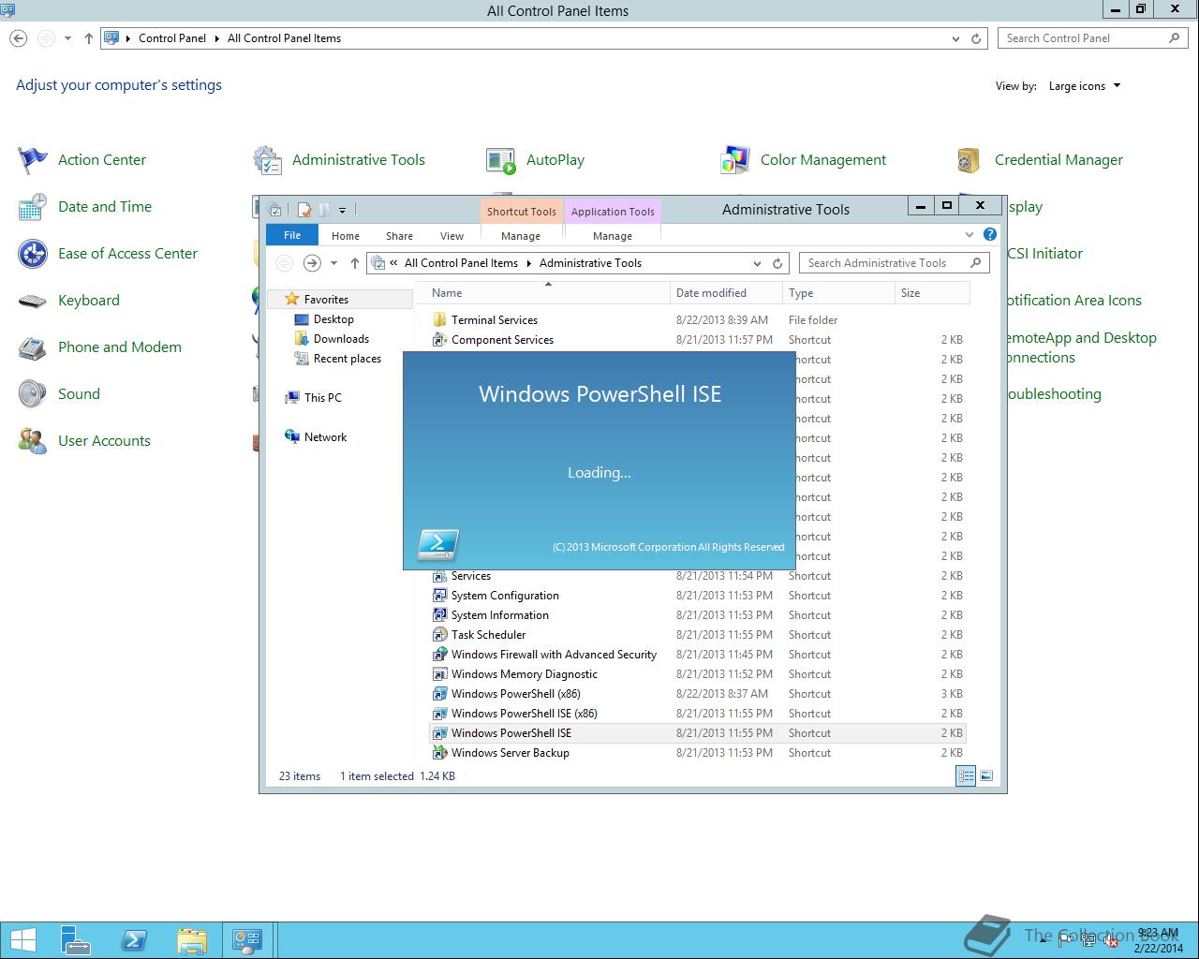Sort by Type column header
This screenshot has height=959, width=1199.
coord(838,293)
